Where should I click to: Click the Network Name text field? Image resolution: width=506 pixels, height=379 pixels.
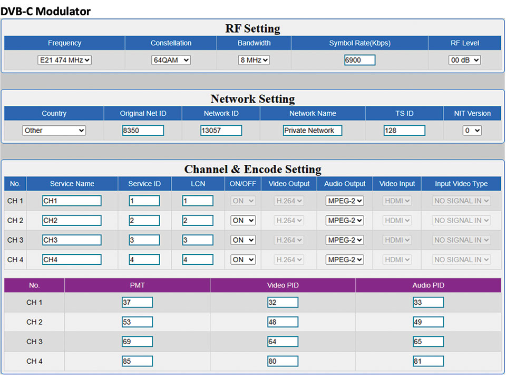(312, 130)
